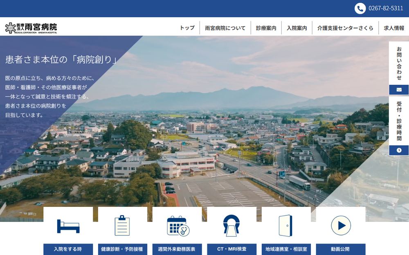Viewport: 409px width, 255px height.
Task: Open the 入院案内 menu item
Action: [x=297, y=28]
